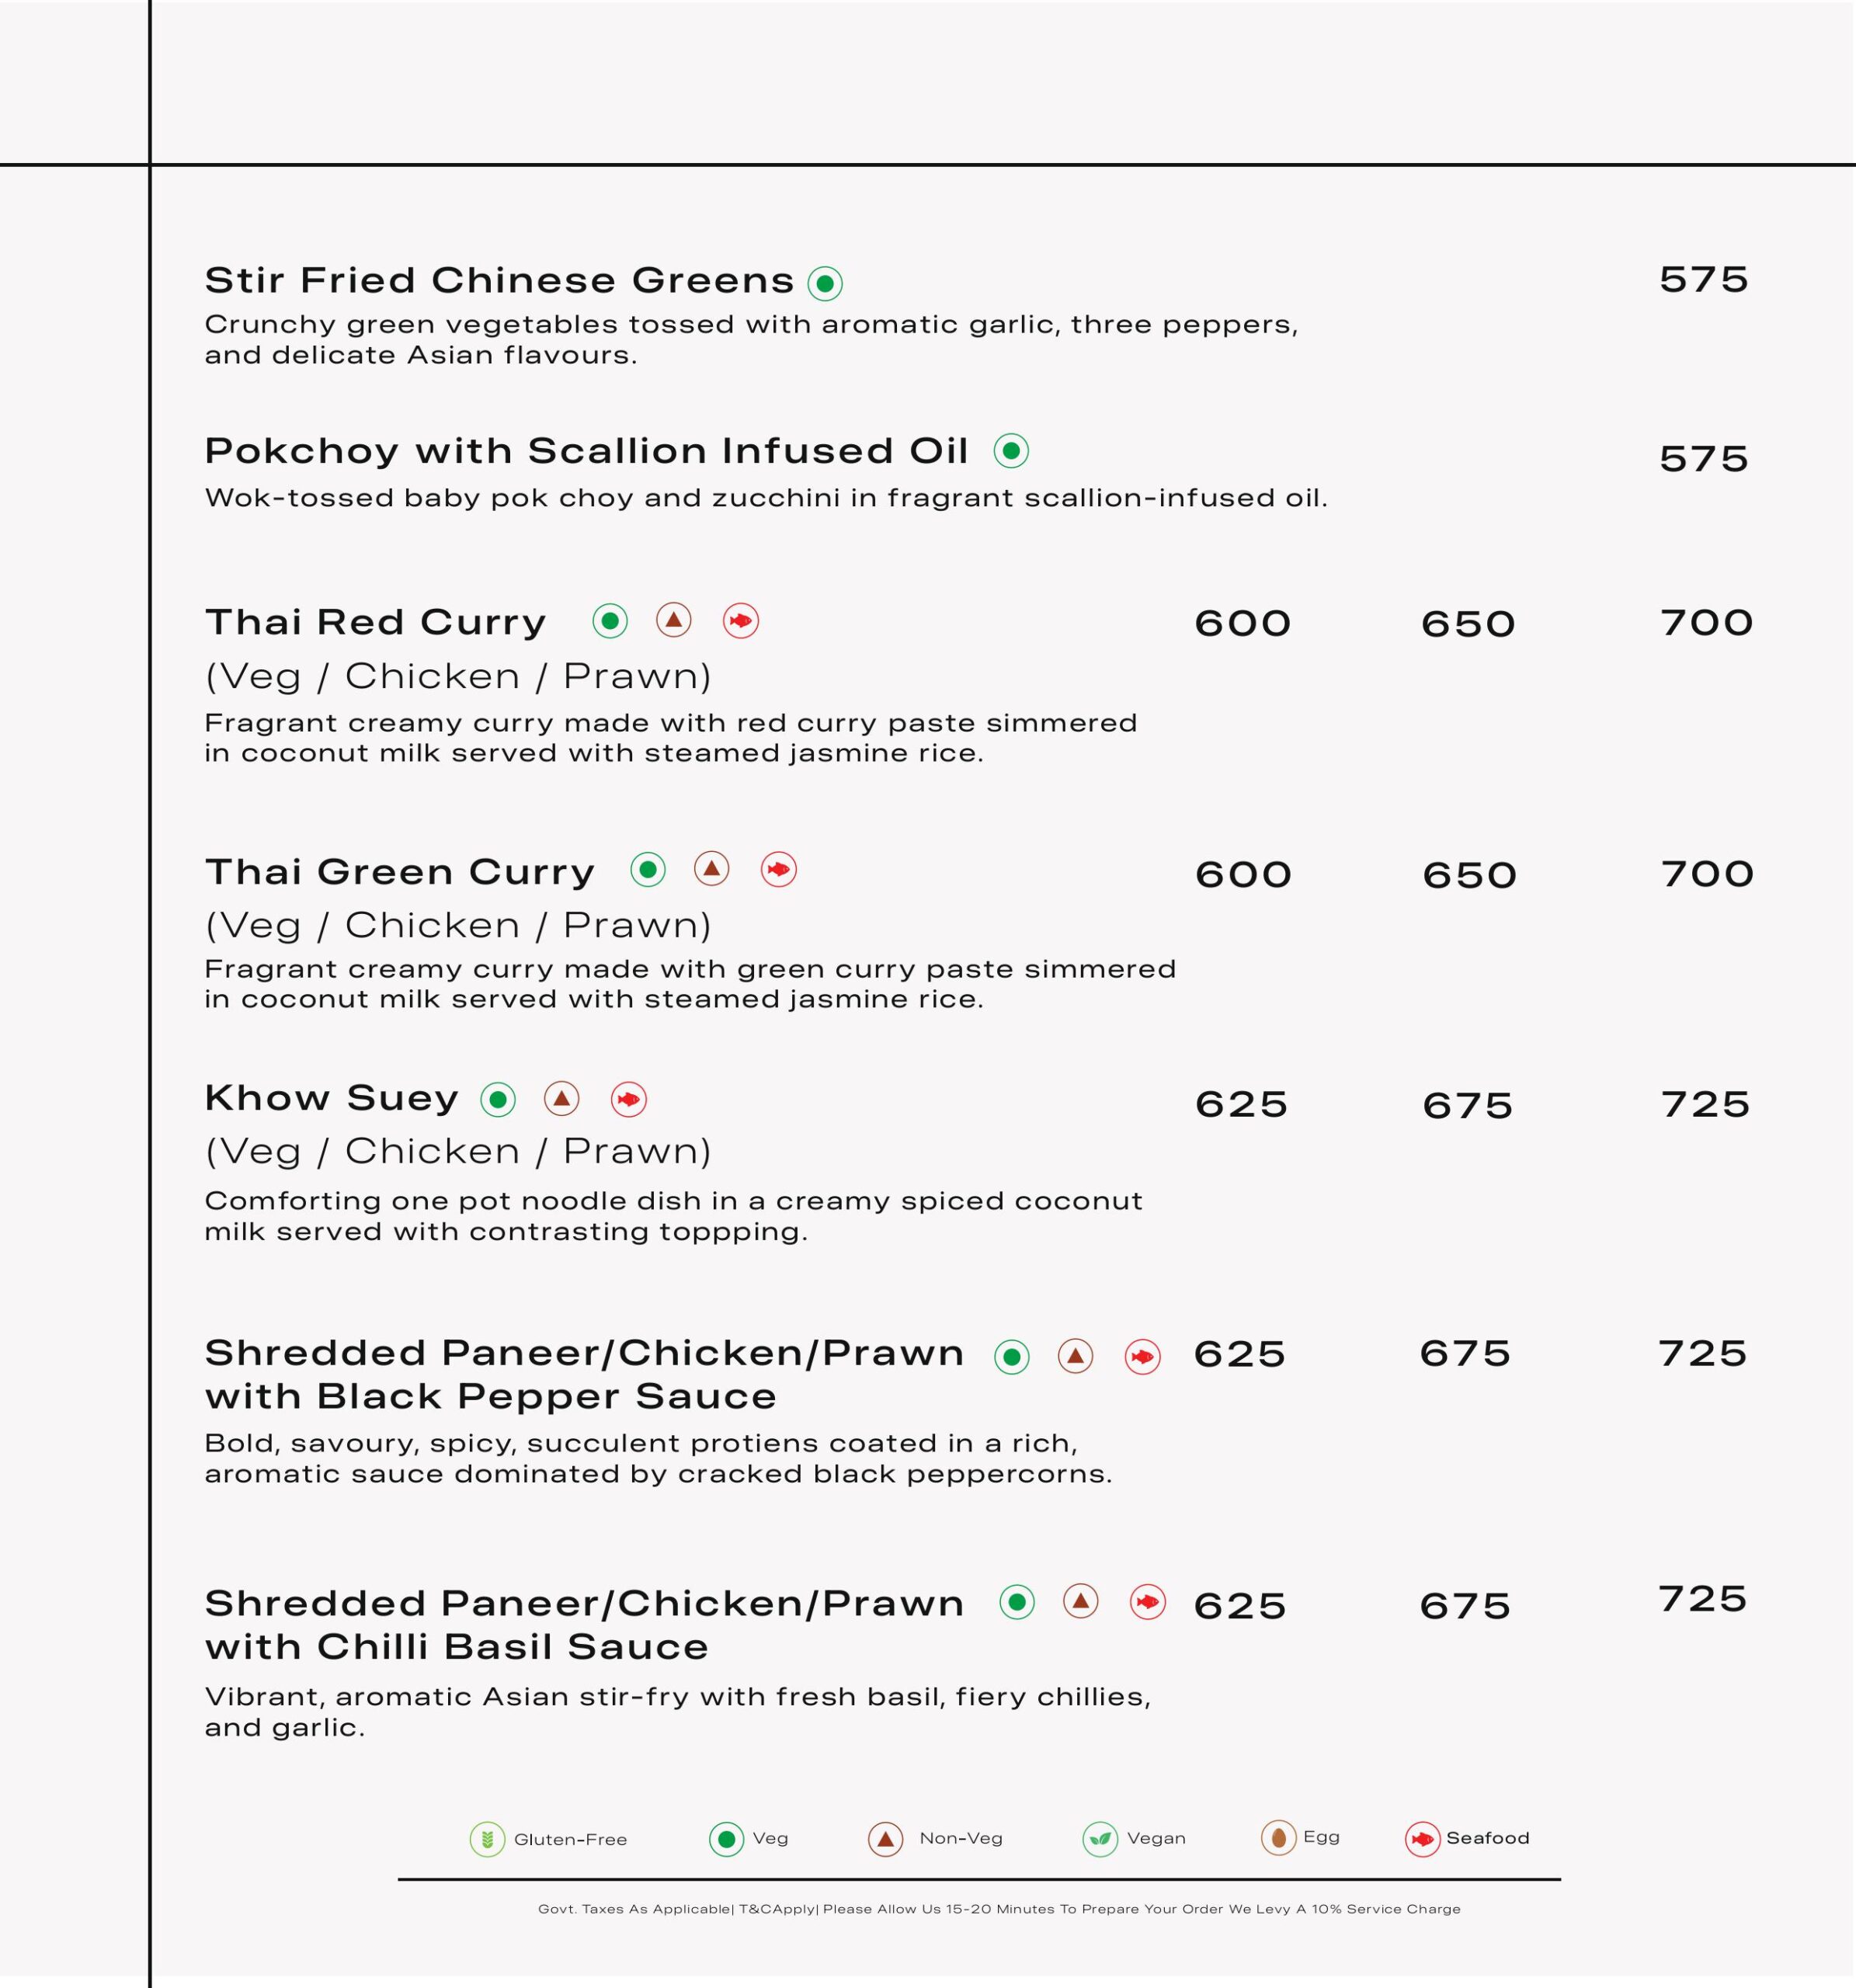This screenshot has height=1988, width=1856.
Task: Click non-veg icon beside Chilli Basil Sauce dish
Action: pos(1081,1601)
